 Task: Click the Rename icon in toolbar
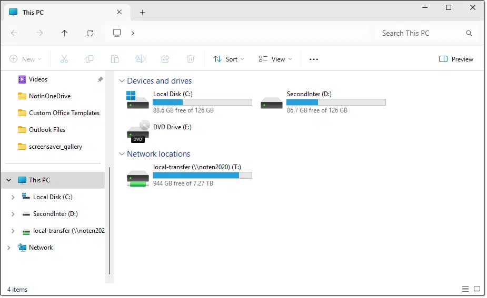140,59
